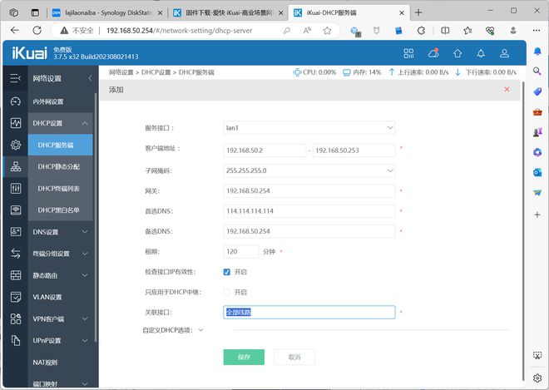Open the notification bell in header
Screen dimensions: 549x390
click(x=480, y=52)
